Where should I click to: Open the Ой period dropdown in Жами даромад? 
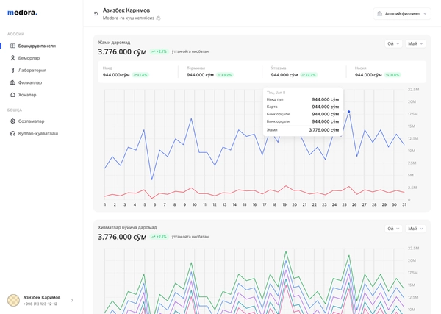click(393, 43)
